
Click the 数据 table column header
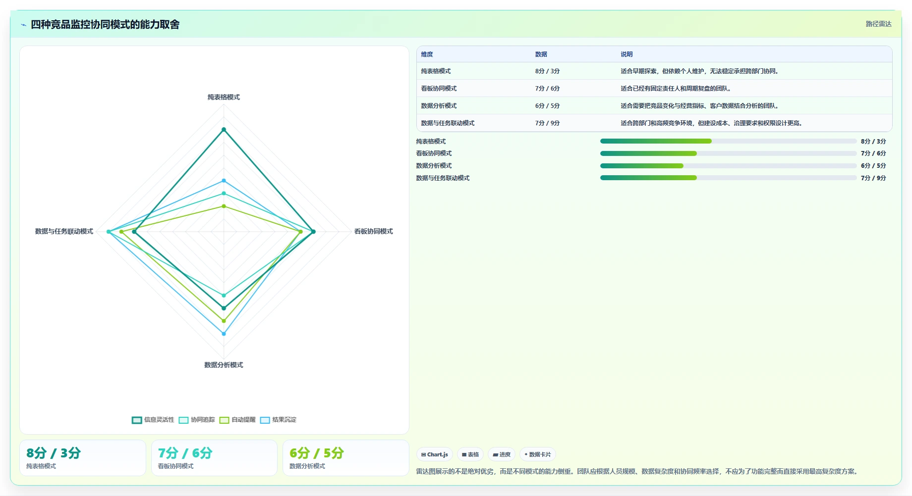pos(541,54)
